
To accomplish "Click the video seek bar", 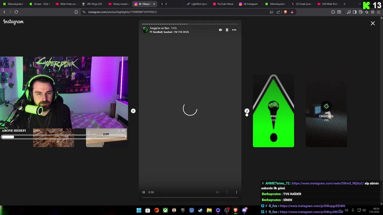I will [x=190, y=197].
